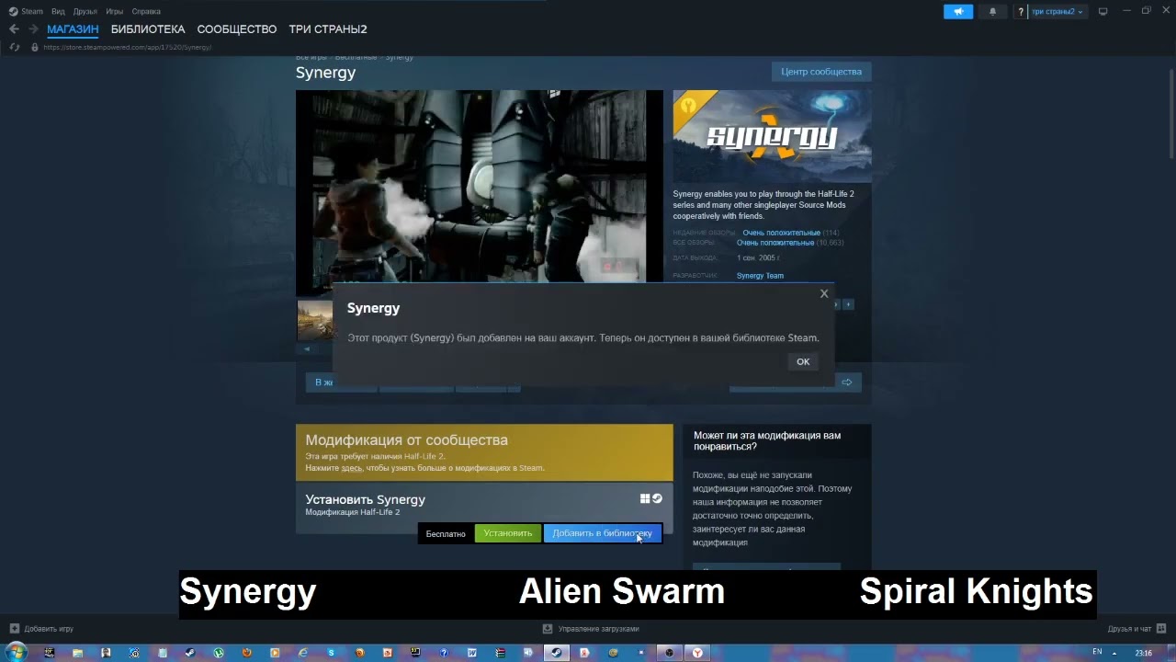
Task: Select the first screenshot thumbnail
Action: (x=315, y=320)
